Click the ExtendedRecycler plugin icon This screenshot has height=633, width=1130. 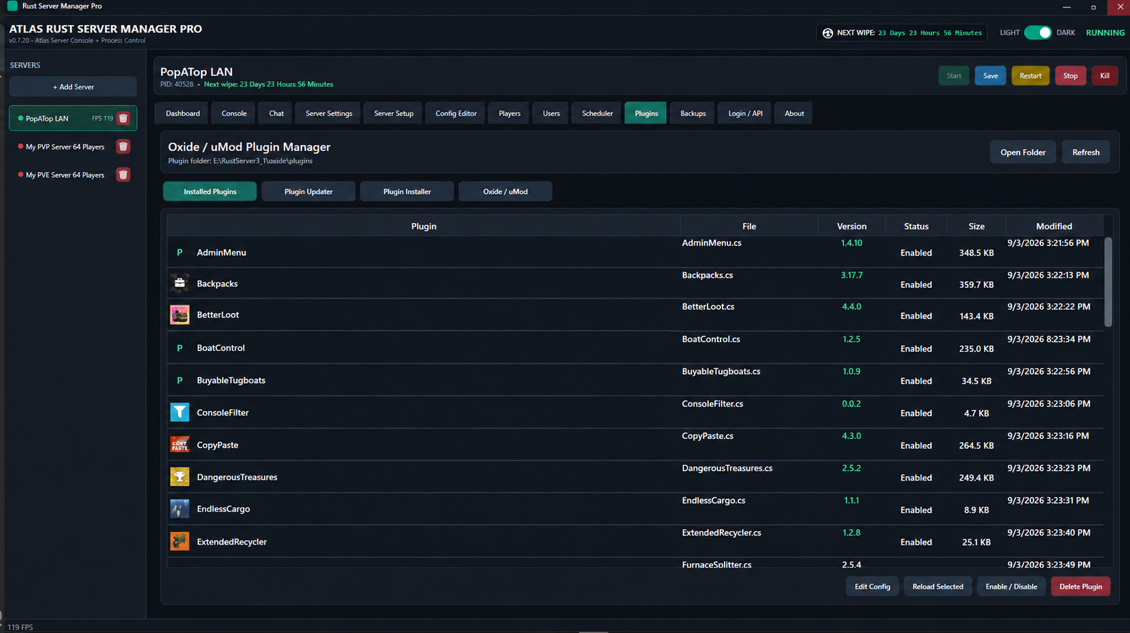[179, 541]
